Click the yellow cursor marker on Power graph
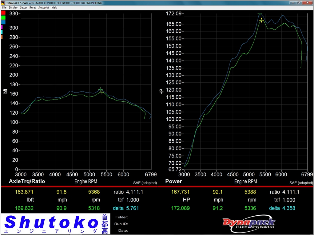The image size is (314, 235). pyautogui.click(x=261, y=20)
